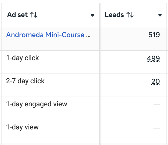Open the Leads column dropdown arrow
168x145 pixels.
[160, 15]
